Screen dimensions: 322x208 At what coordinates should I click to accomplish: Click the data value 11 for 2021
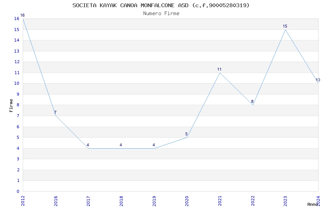pyautogui.click(x=219, y=70)
